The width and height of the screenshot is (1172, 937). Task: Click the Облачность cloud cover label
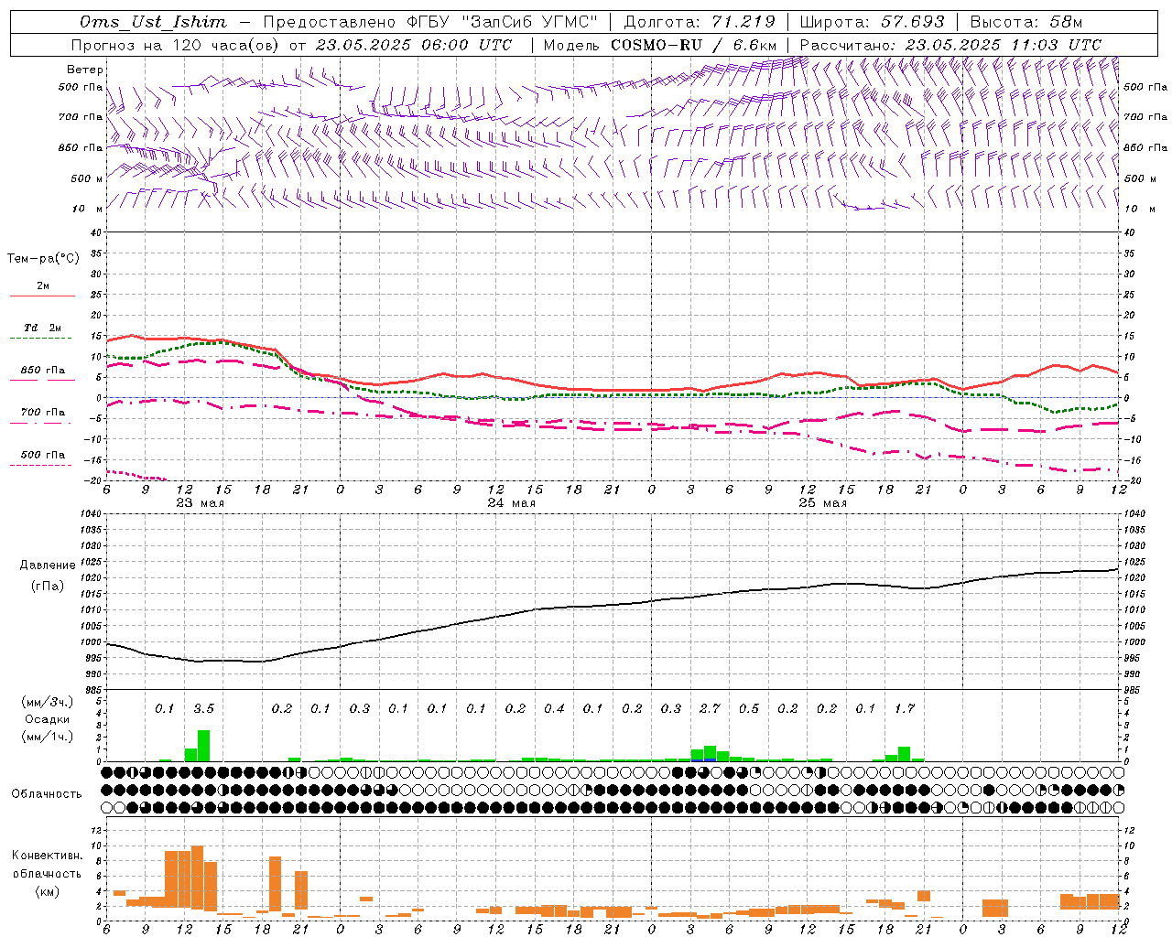[47, 793]
